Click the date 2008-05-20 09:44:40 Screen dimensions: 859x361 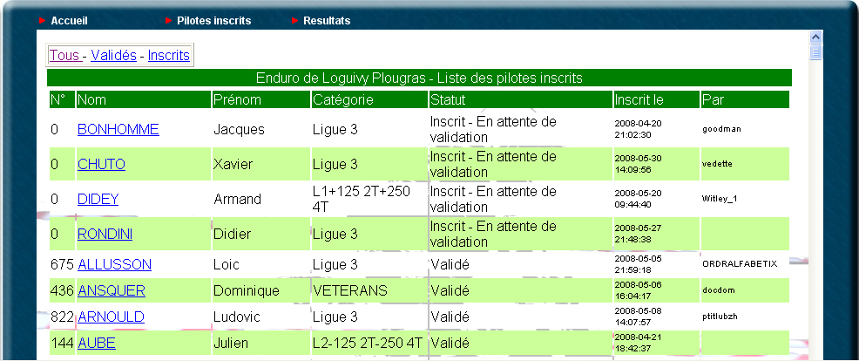(x=639, y=199)
